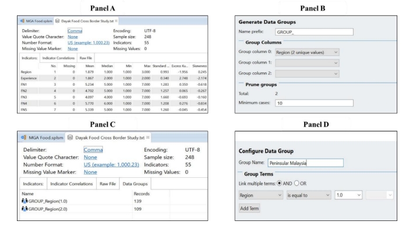Image resolution: width=416 pixels, height=228 pixels.
Task: Select the OR radio button for linking terms
Action: tap(296, 183)
